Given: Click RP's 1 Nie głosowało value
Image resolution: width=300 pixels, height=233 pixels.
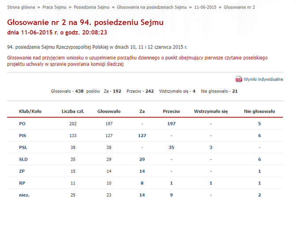Looking at the screenshot, I should point(259,183).
